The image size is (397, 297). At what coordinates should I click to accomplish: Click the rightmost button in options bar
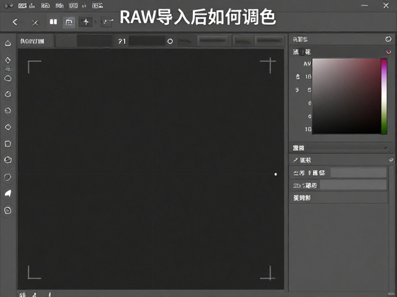tap(269, 41)
